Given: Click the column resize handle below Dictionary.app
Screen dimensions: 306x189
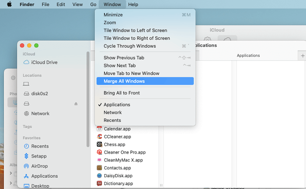Looking at the screenshot, I should tap(161, 185).
